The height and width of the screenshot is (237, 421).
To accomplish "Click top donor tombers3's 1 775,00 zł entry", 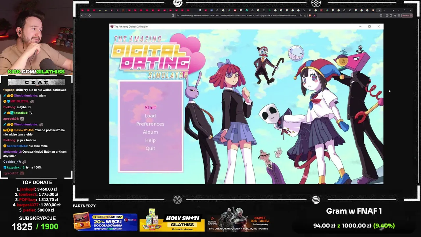I will [x=37, y=195].
